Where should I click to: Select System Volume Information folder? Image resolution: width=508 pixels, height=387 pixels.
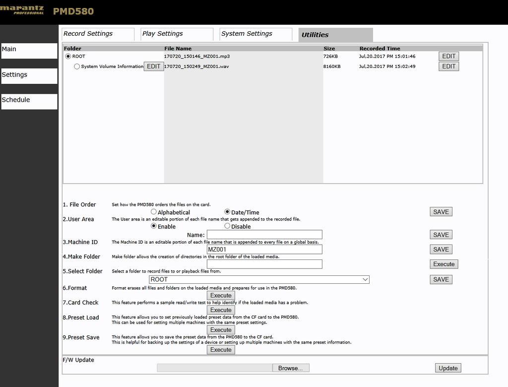[77, 66]
